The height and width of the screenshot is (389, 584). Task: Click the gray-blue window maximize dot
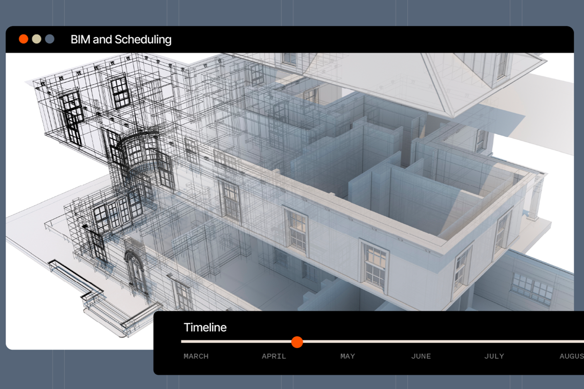point(49,39)
